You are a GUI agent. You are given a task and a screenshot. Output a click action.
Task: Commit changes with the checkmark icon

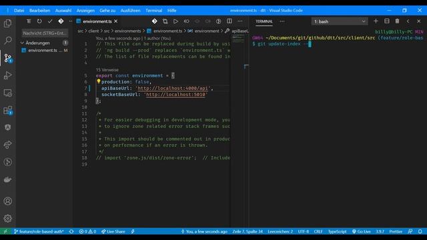[50, 21]
